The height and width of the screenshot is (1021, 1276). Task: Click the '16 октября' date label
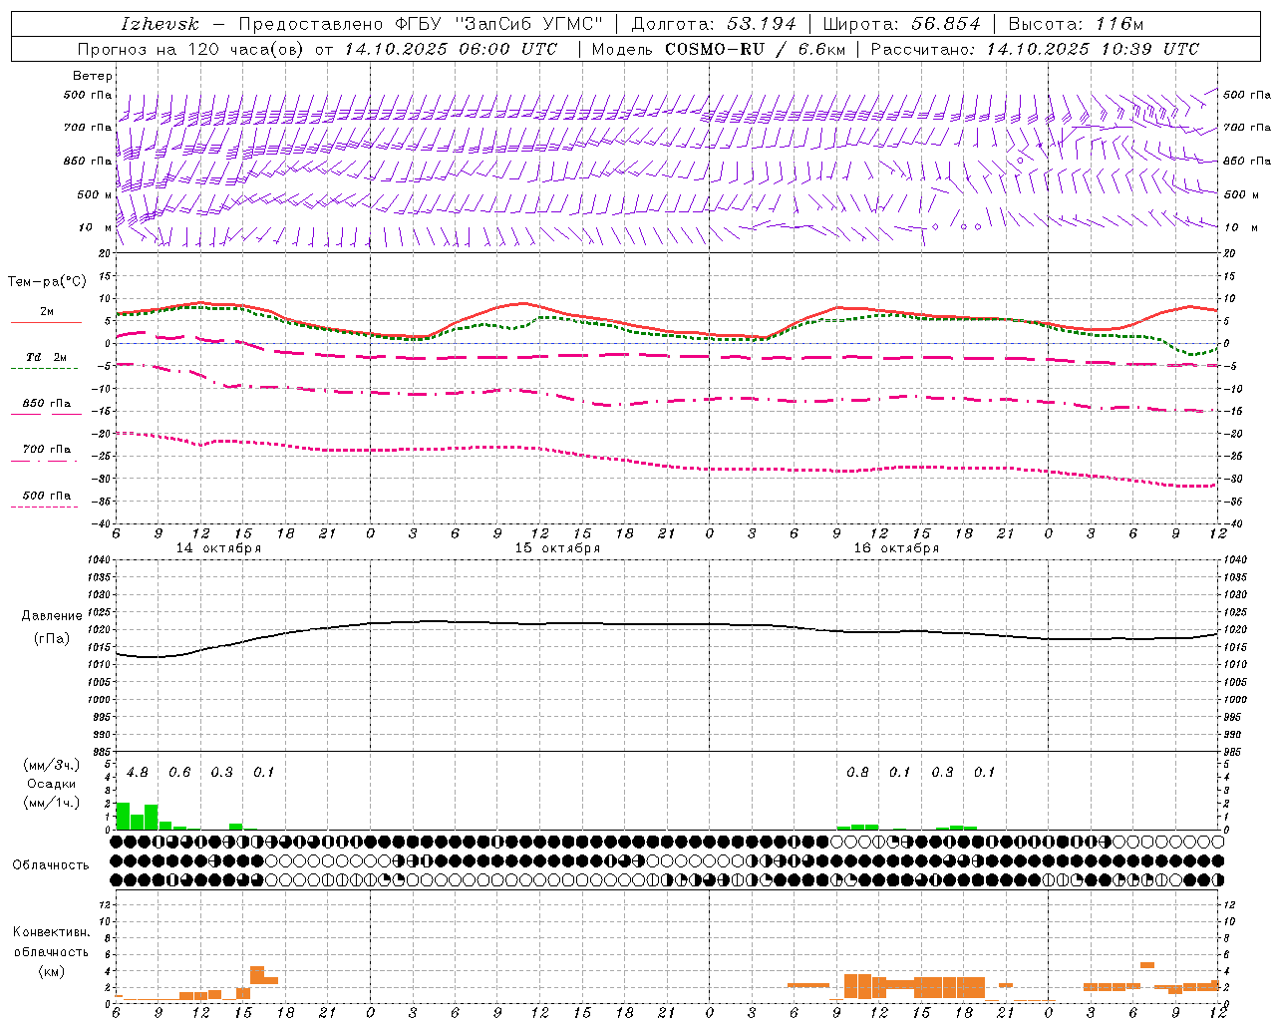pyautogui.click(x=896, y=548)
